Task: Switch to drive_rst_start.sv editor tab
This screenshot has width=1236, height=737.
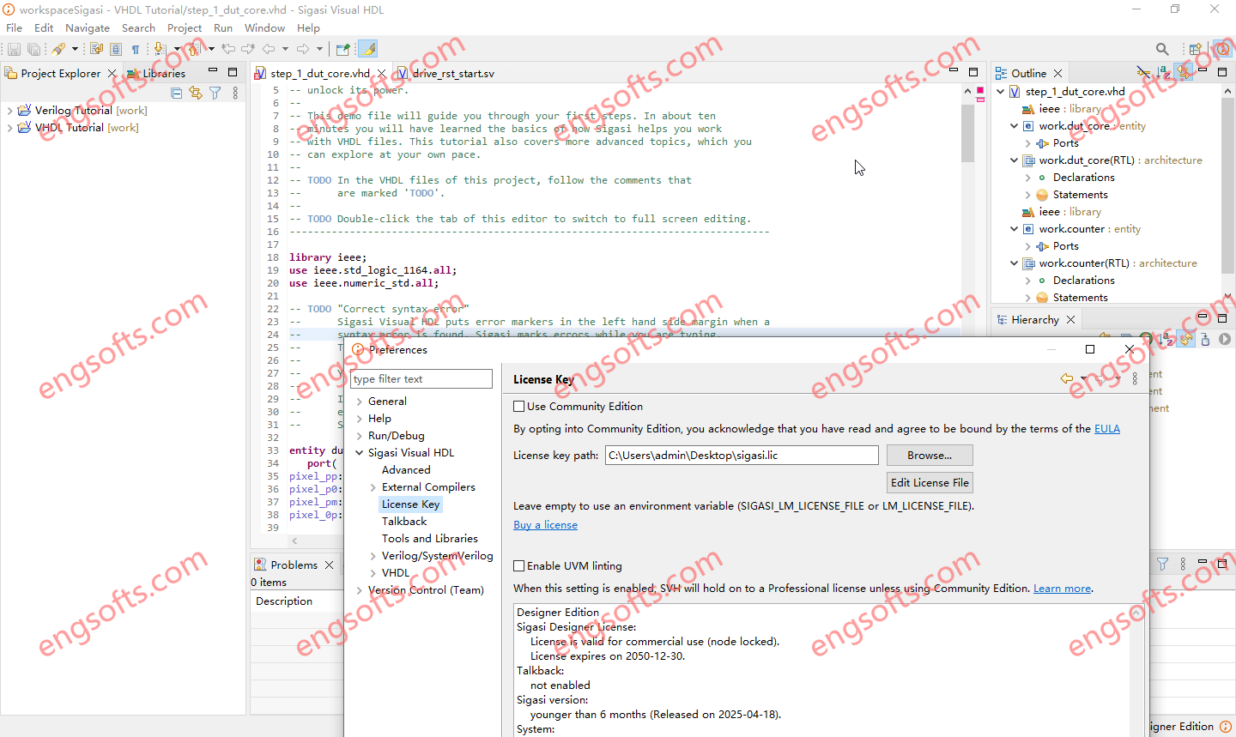Action: [446, 73]
